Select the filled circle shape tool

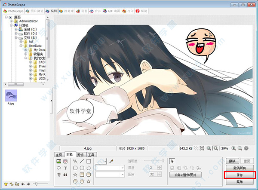click(75, 181)
